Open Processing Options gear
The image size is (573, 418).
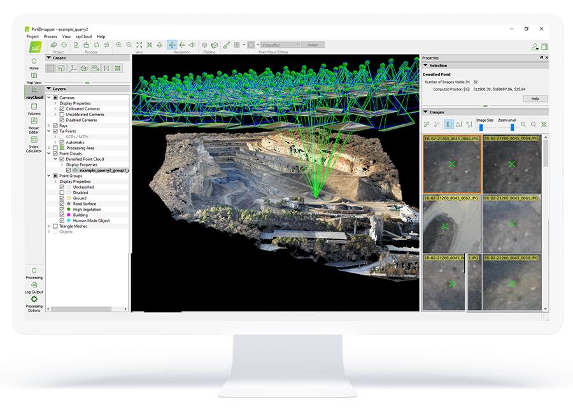coord(34,304)
